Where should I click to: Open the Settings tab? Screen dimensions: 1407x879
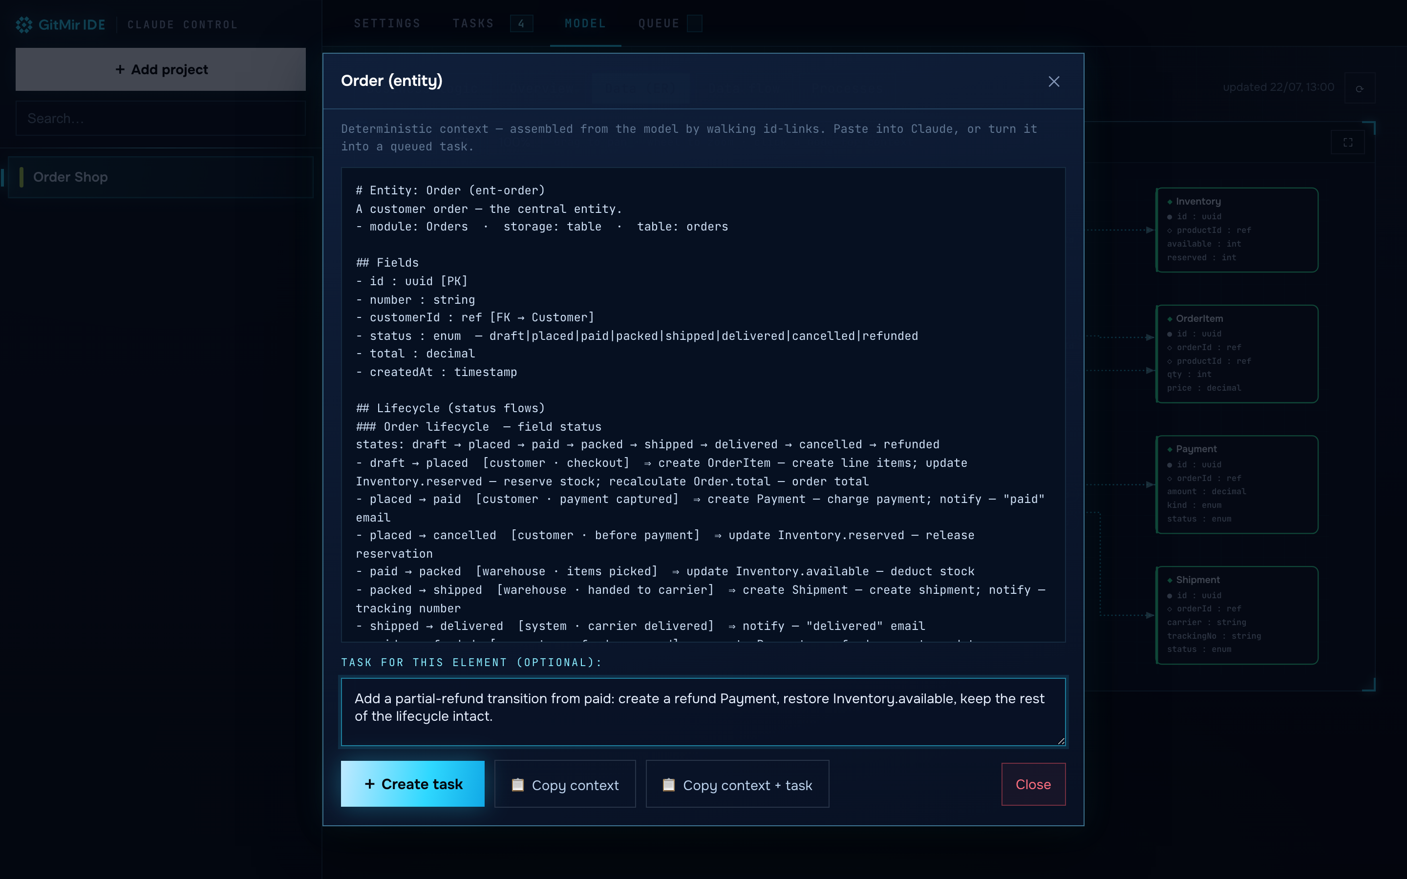tap(387, 23)
